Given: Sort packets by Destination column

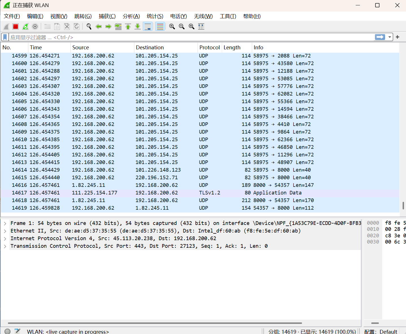Looking at the screenshot, I should click(x=166, y=47).
